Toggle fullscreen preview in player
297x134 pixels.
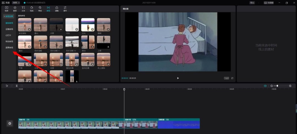[232, 78]
